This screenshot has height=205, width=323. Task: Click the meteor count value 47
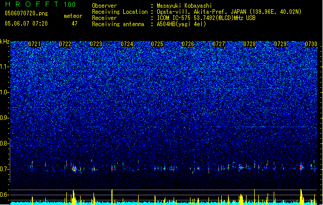pos(74,24)
